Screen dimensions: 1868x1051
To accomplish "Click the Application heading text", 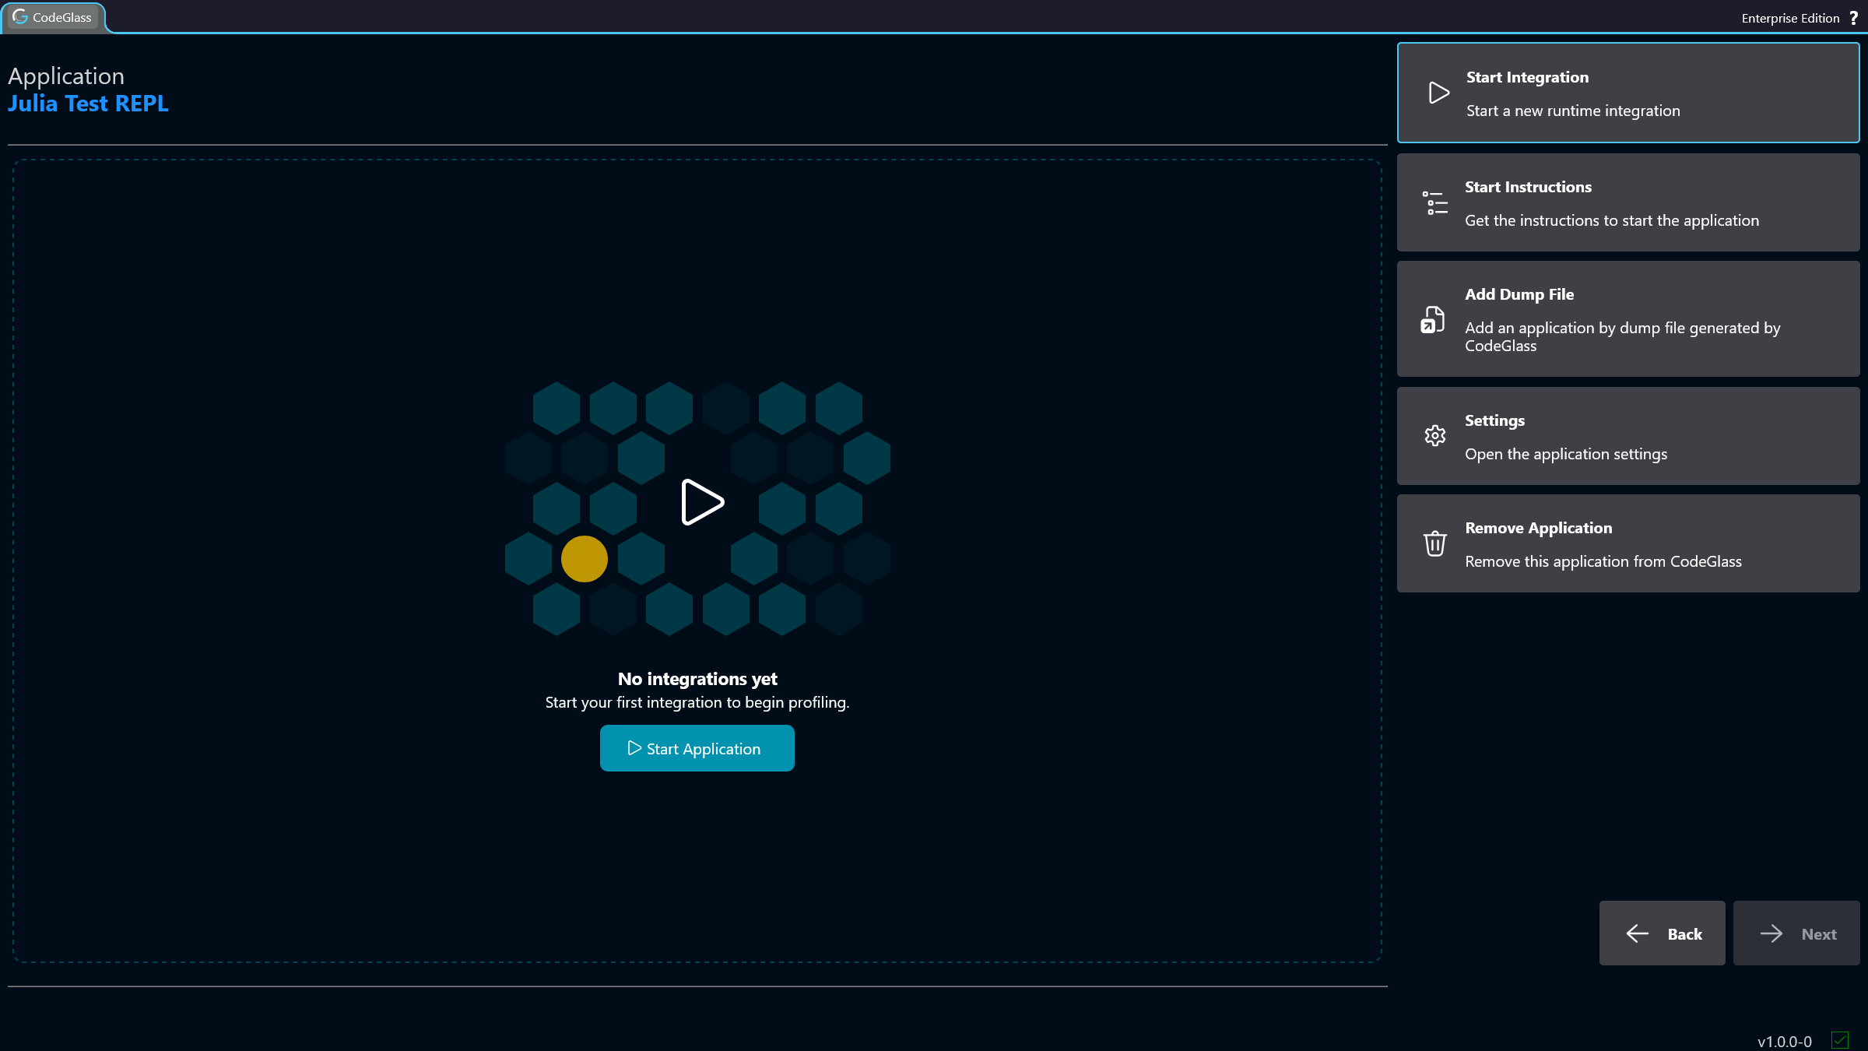I will pyautogui.click(x=66, y=76).
